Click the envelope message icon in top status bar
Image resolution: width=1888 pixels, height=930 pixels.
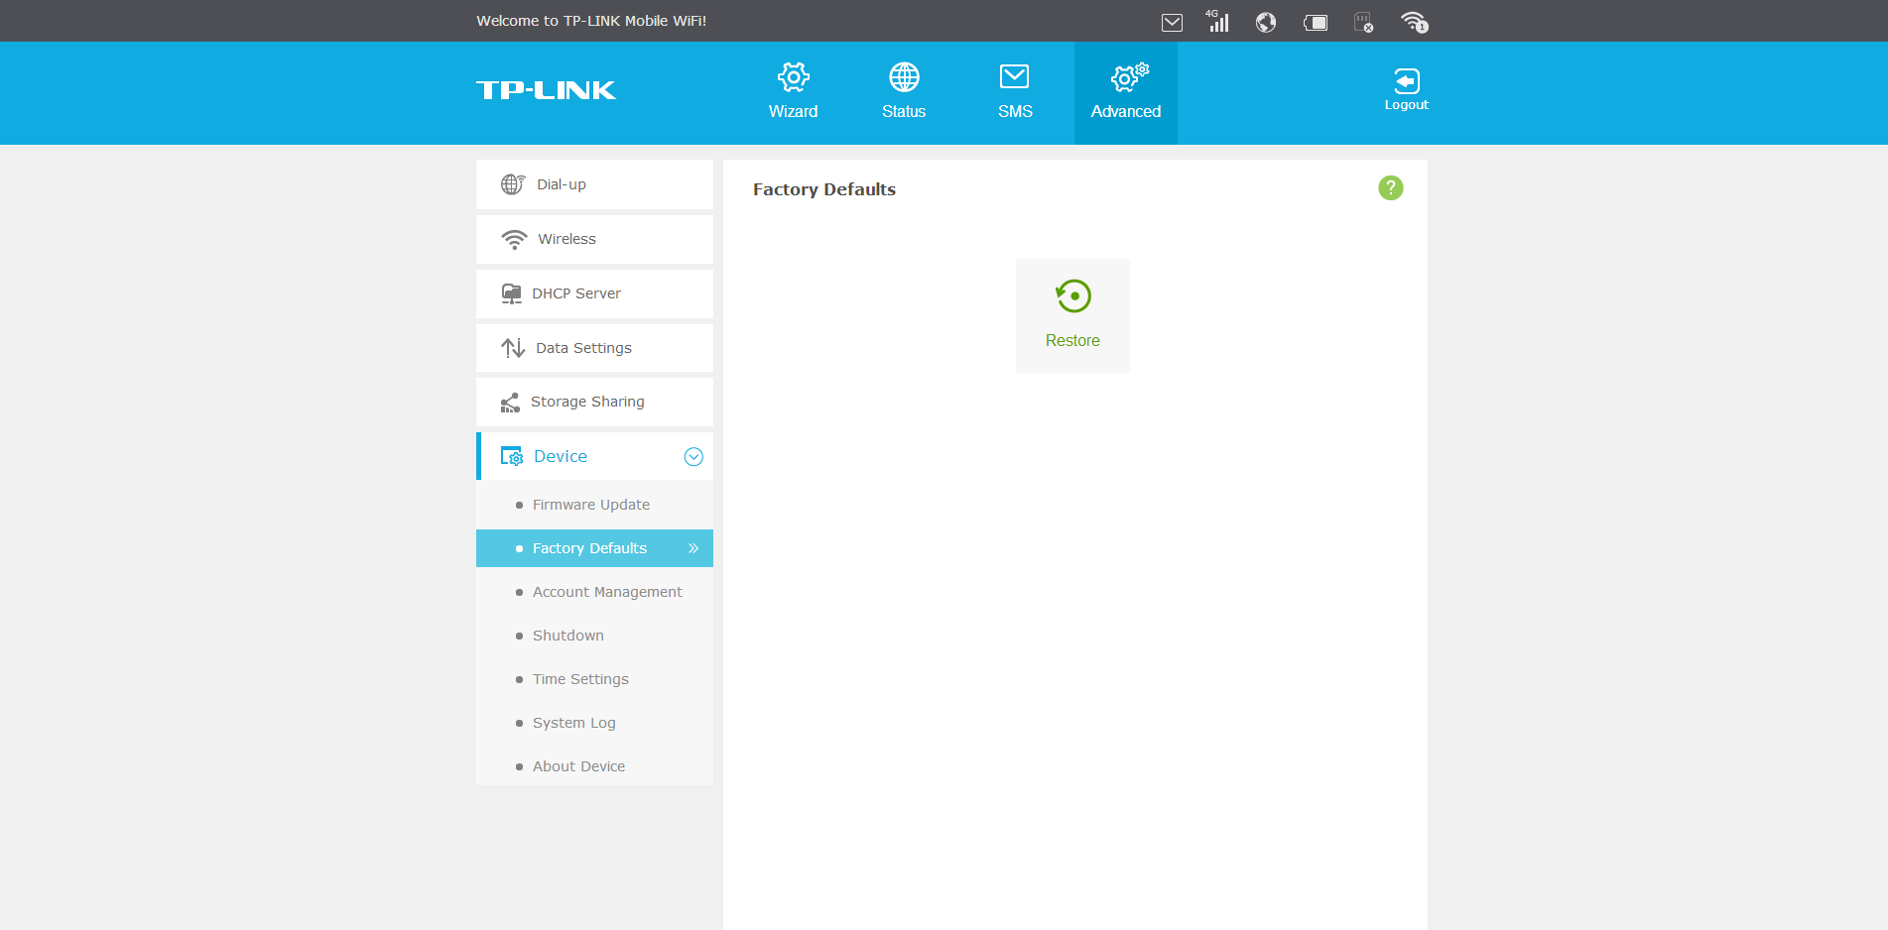click(1172, 22)
